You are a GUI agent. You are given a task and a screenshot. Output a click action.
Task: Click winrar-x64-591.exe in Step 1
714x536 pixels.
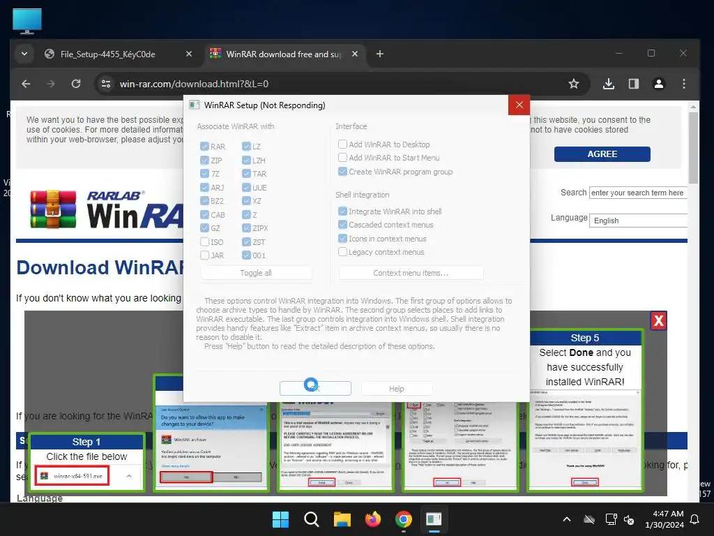coord(72,476)
